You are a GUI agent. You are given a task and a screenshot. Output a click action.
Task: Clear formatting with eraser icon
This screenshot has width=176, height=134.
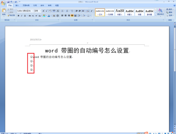(50, 11)
